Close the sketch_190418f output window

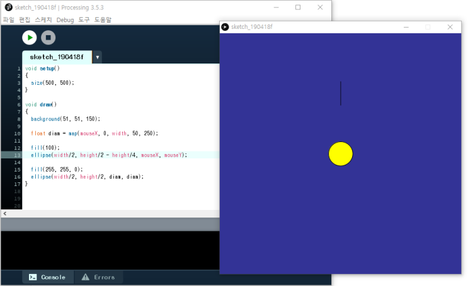pyautogui.click(x=450, y=27)
